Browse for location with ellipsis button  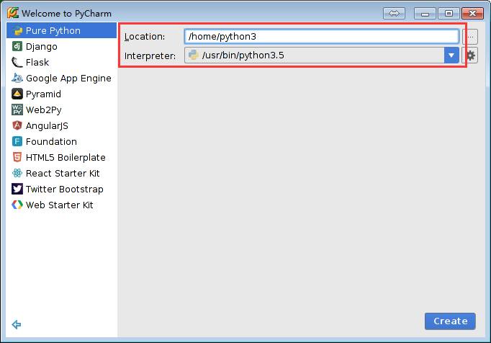[x=470, y=36]
